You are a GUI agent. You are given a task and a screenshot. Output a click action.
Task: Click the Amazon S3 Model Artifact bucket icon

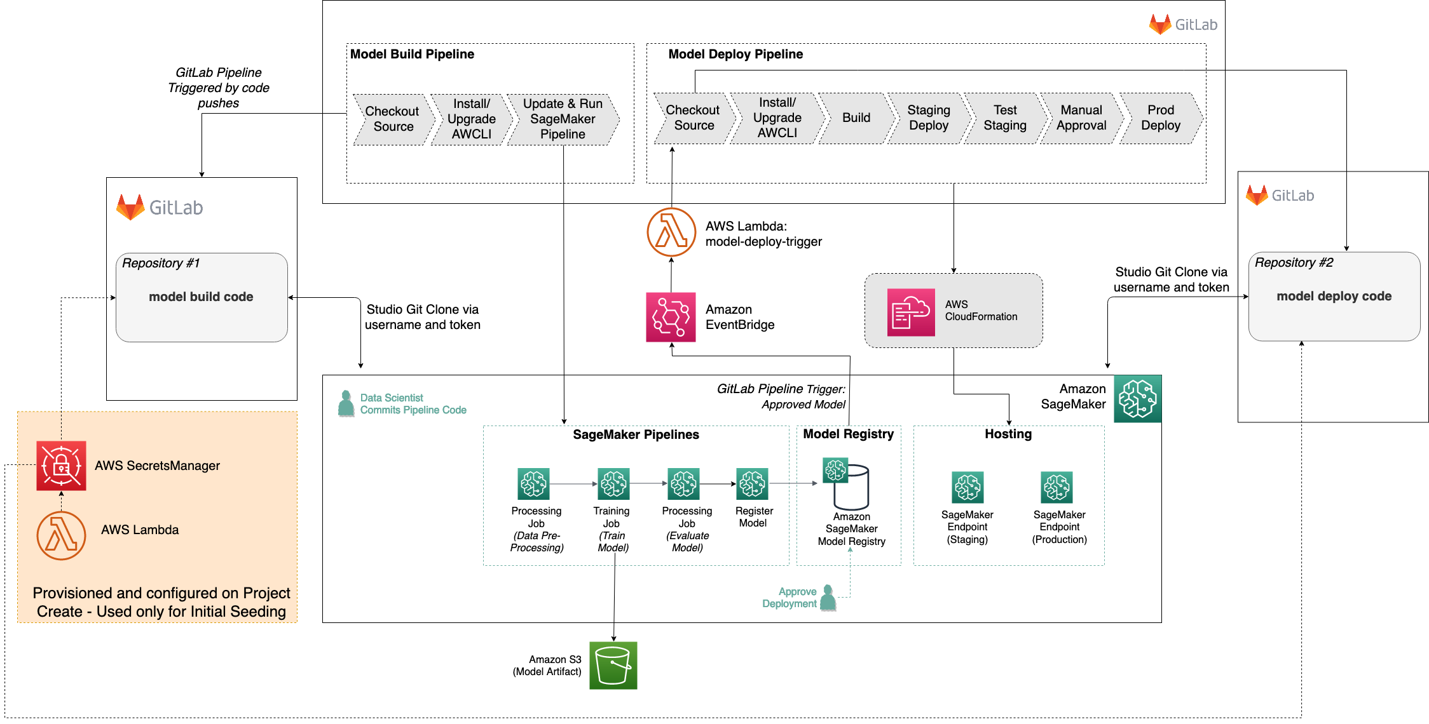pos(613,665)
